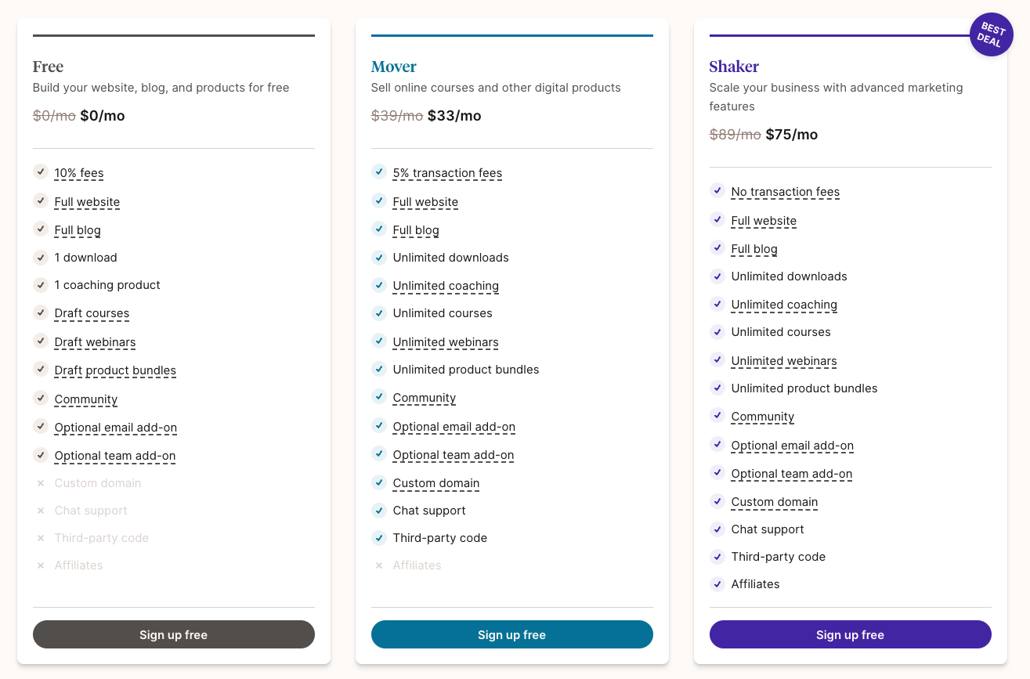1030x679 pixels.
Task: Click Shaker's Optional email add-on link
Action: click(x=792, y=446)
